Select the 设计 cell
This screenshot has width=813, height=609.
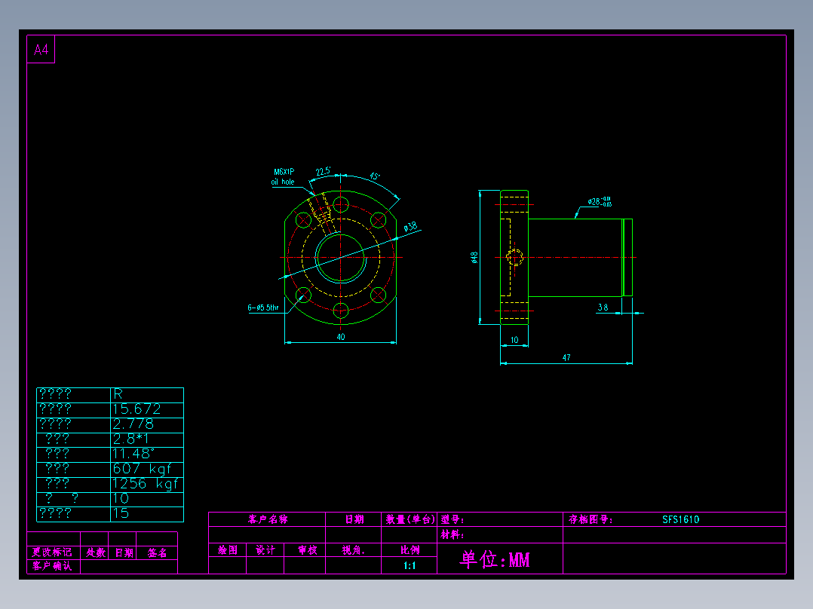point(265,550)
